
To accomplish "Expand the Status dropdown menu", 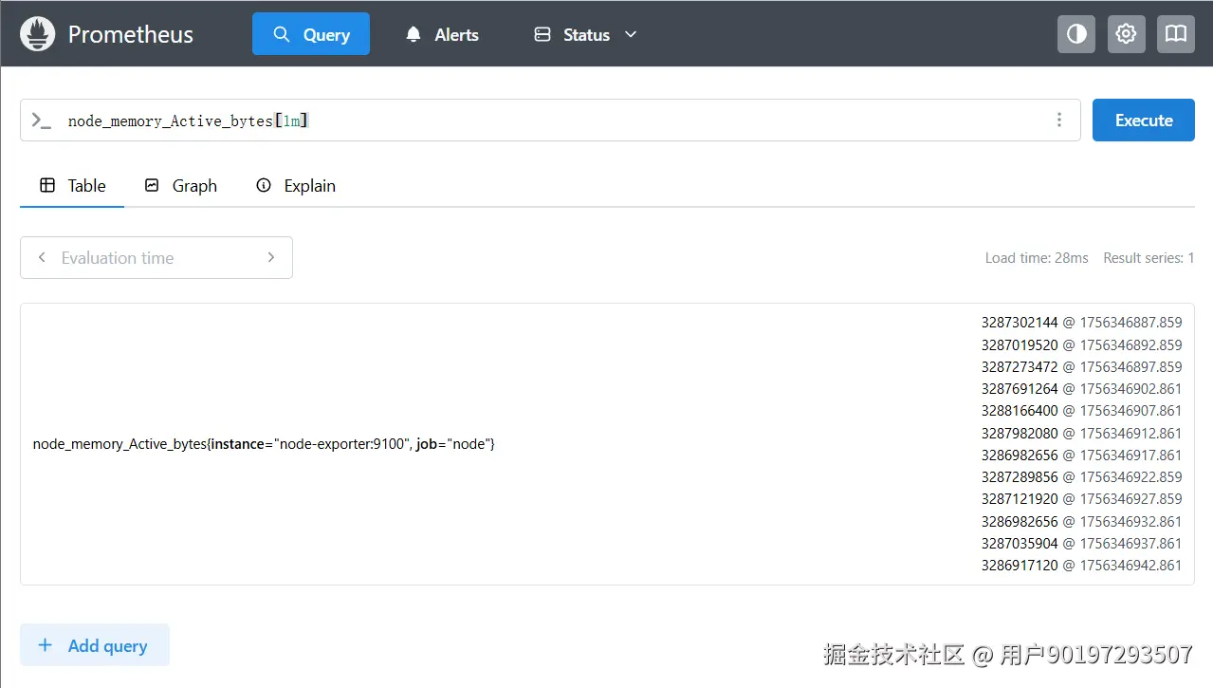I will click(x=585, y=34).
